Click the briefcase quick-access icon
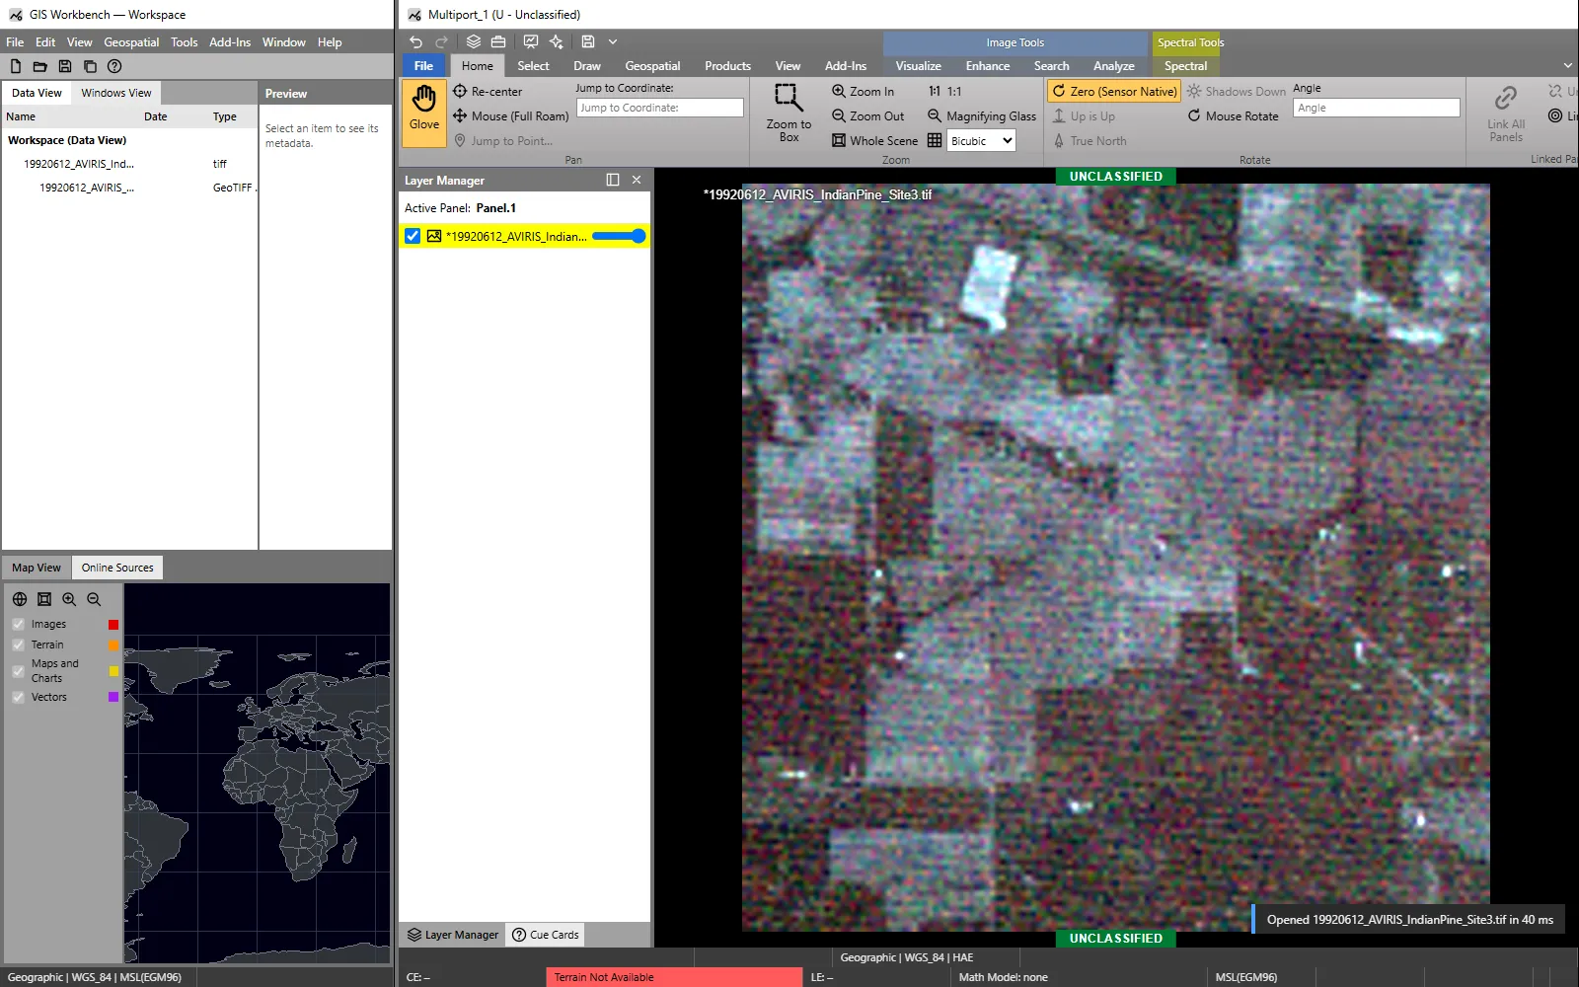Image resolution: width=1579 pixels, height=987 pixels. pyautogui.click(x=498, y=41)
